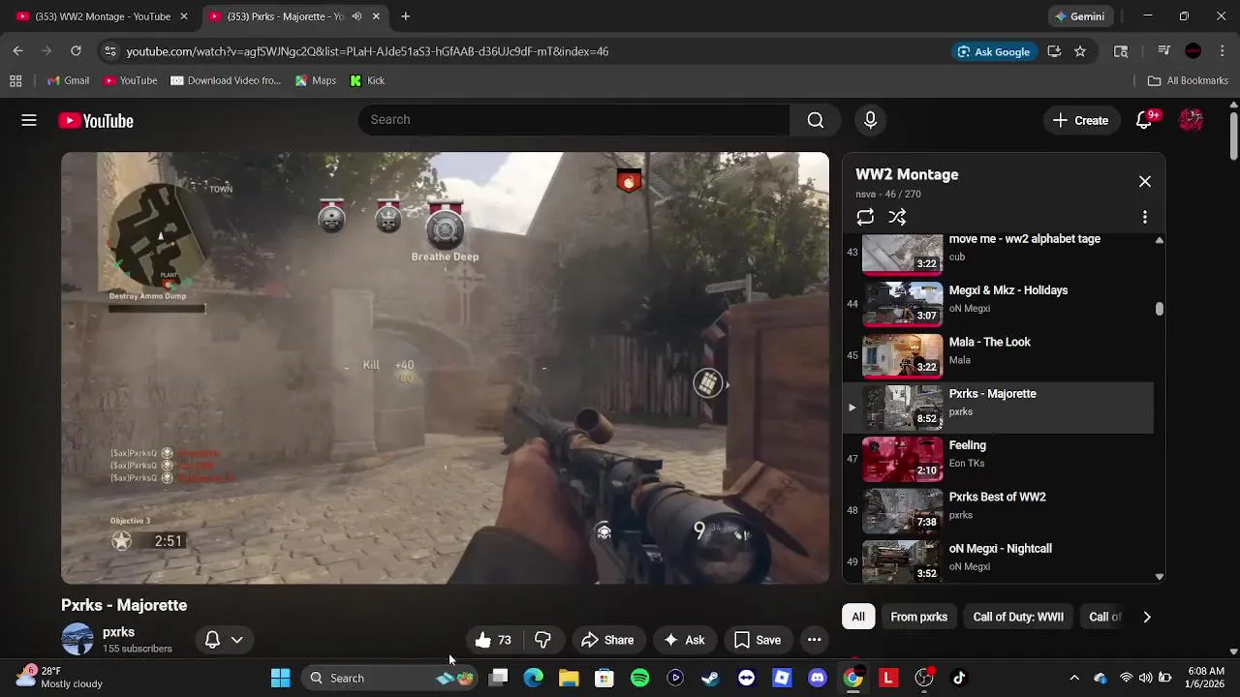Open the YouTube guide hamburger menu
This screenshot has height=697, width=1240.
tap(29, 120)
